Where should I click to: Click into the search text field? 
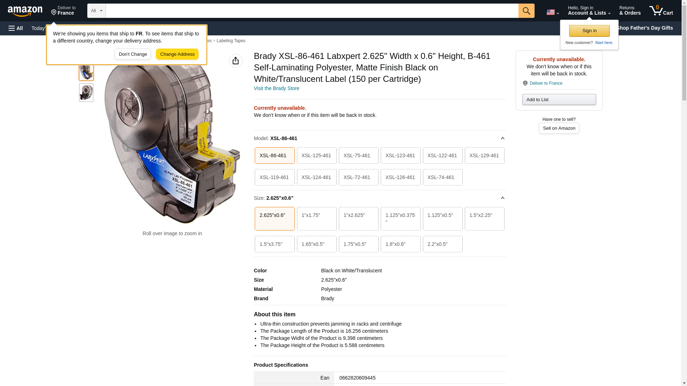tap(311, 11)
